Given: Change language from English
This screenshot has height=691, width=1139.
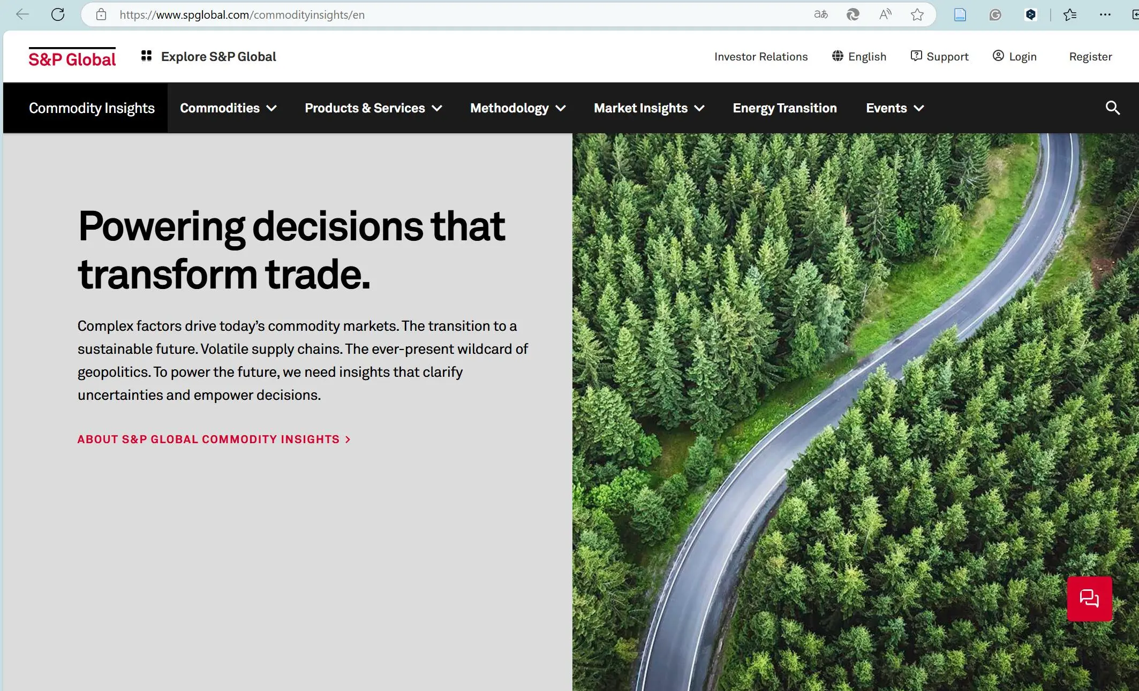Looking at the screenshot, I should point(859,57).
